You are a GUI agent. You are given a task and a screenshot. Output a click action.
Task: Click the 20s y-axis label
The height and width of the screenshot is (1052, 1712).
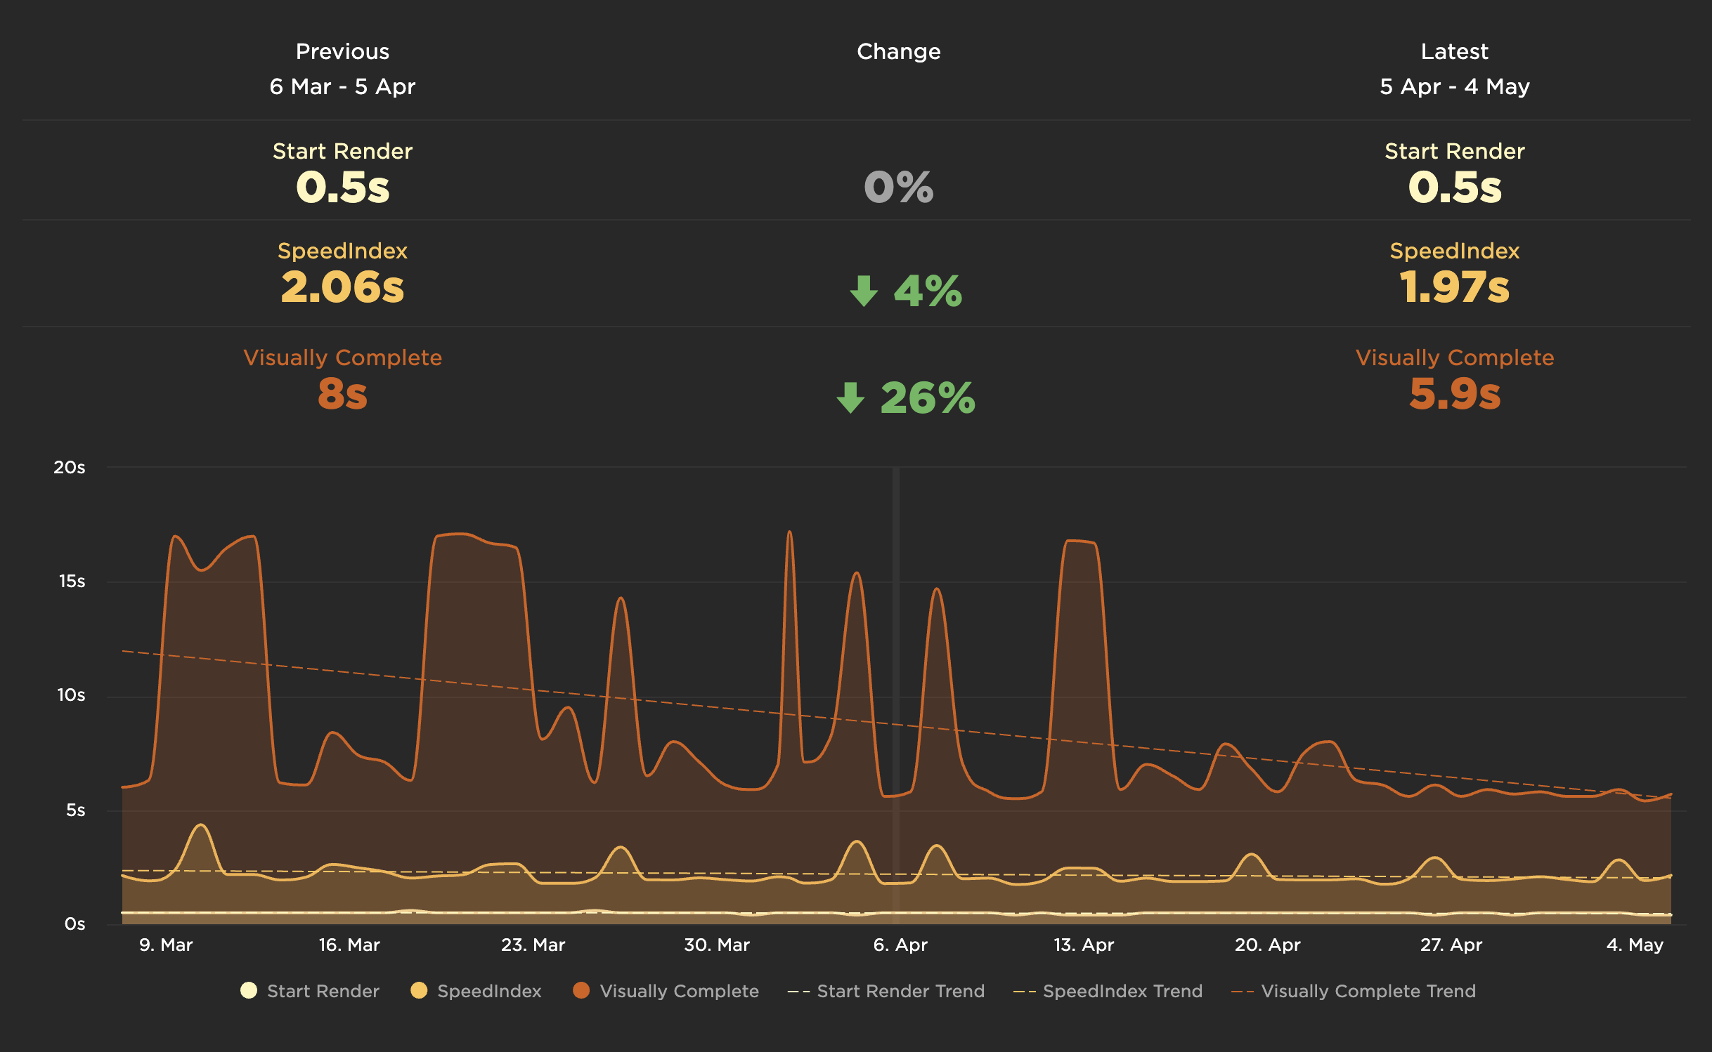coord(70,467)
